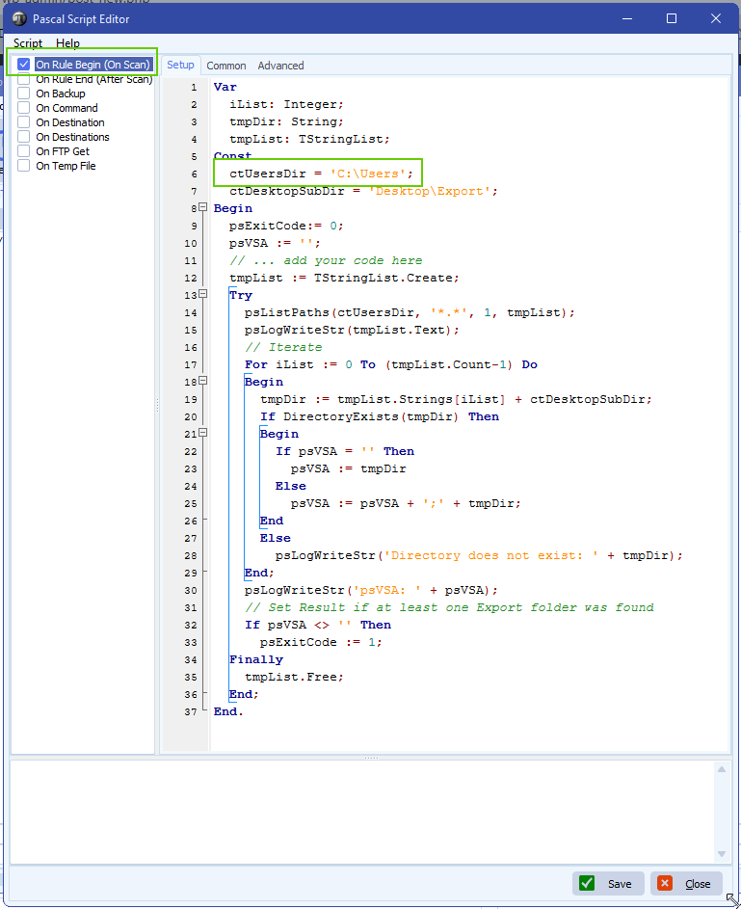Click the 'Directory does not exist: ' string
This screenshot has width=741, height=909.
(x=491, y=555)
